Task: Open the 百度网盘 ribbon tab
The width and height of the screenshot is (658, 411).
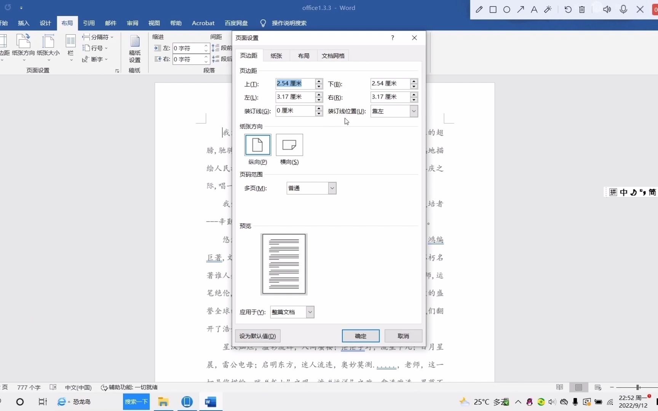Action: [x=236, y=23]
